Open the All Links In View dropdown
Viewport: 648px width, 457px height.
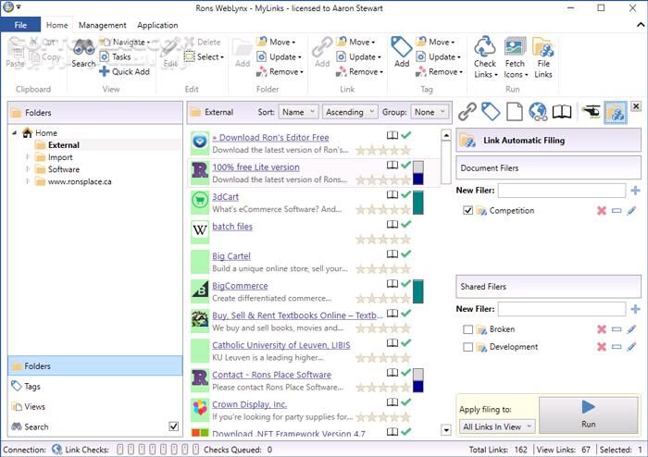(495, 426)
